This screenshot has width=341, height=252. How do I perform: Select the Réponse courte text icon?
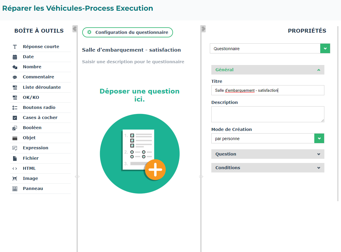(15, 47)
